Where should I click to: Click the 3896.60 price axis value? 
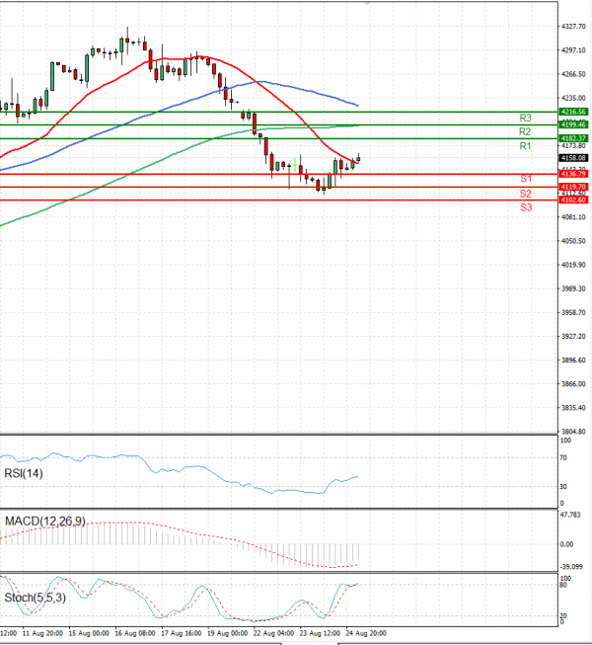[x=573, y=360]
